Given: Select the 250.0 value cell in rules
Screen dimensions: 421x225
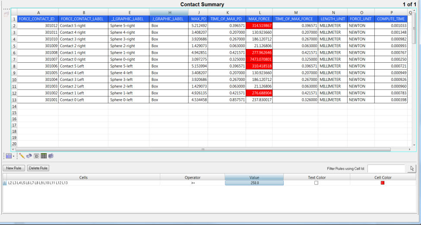Looking at the screenshot, I should coord(254,183).
